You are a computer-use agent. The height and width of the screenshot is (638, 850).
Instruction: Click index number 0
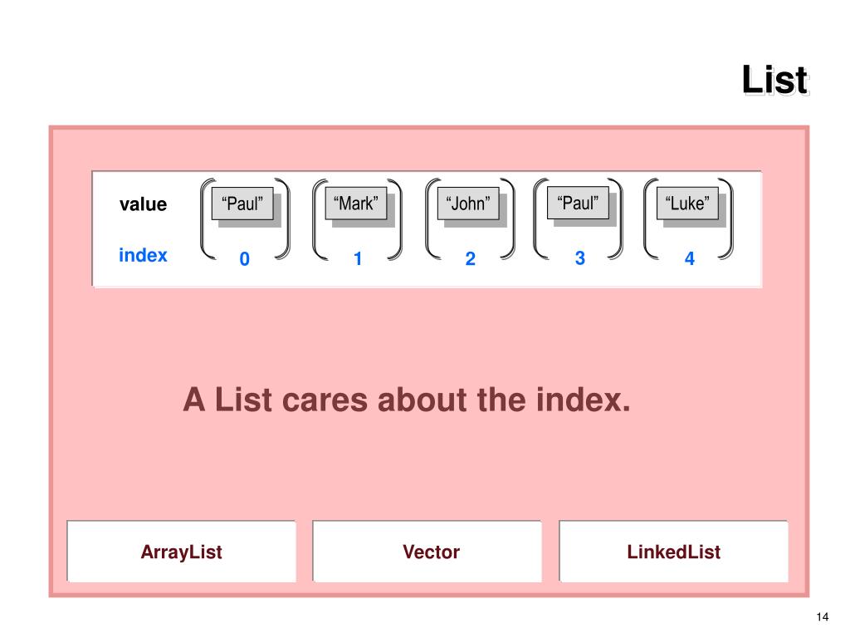click(245, 259)
